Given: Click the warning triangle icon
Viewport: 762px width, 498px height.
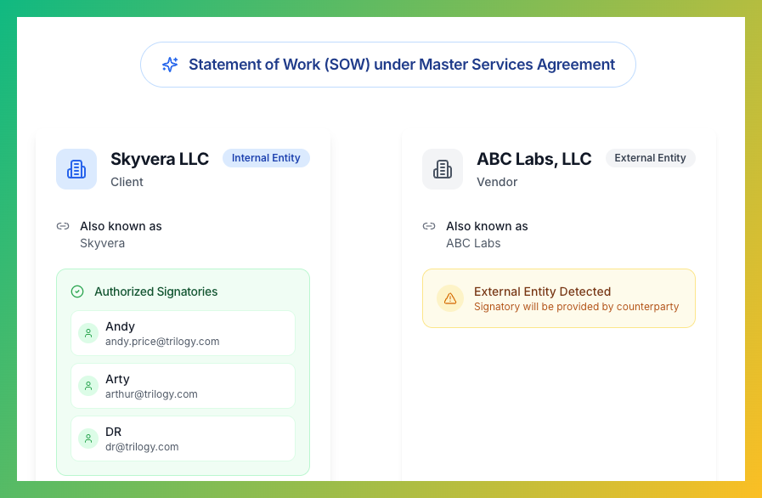Looking at the screenshot, I should pyautogui.click(x=450, y=298).
